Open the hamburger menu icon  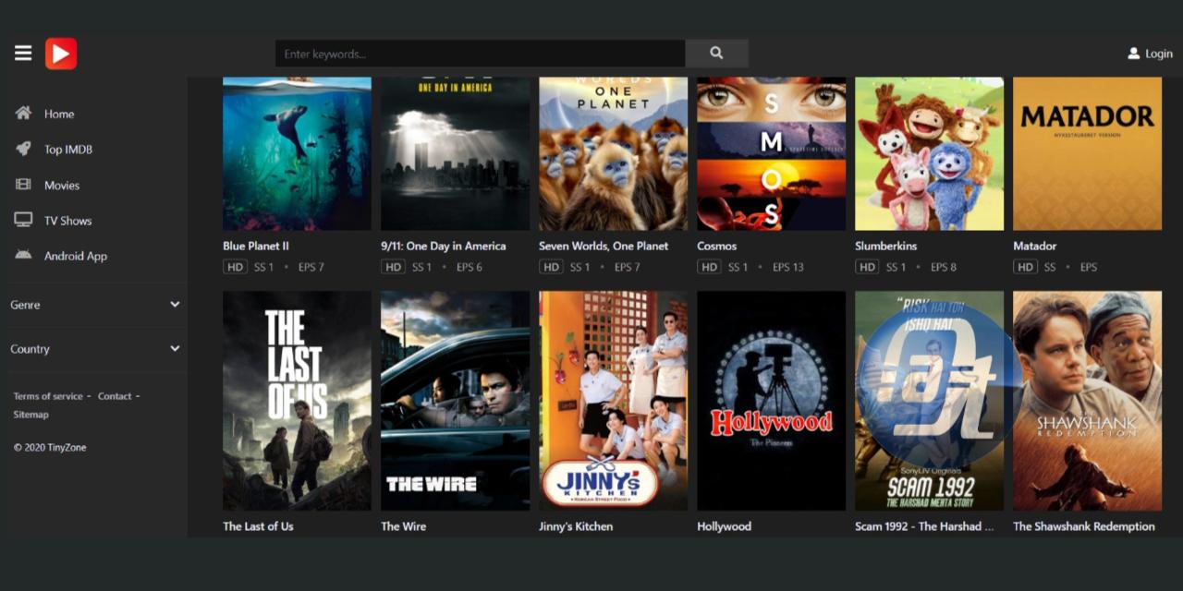(x=23, y=54)
